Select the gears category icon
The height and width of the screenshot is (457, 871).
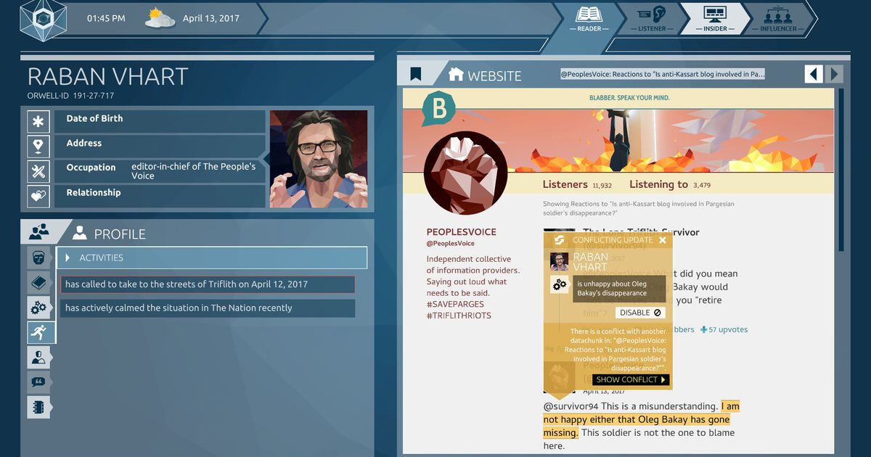coord(38,308)
